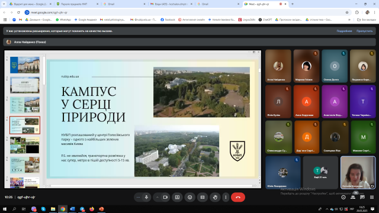Viewport: 379px width, 213px height.
Task: Open the present screen share button
Action: (178, 197)
